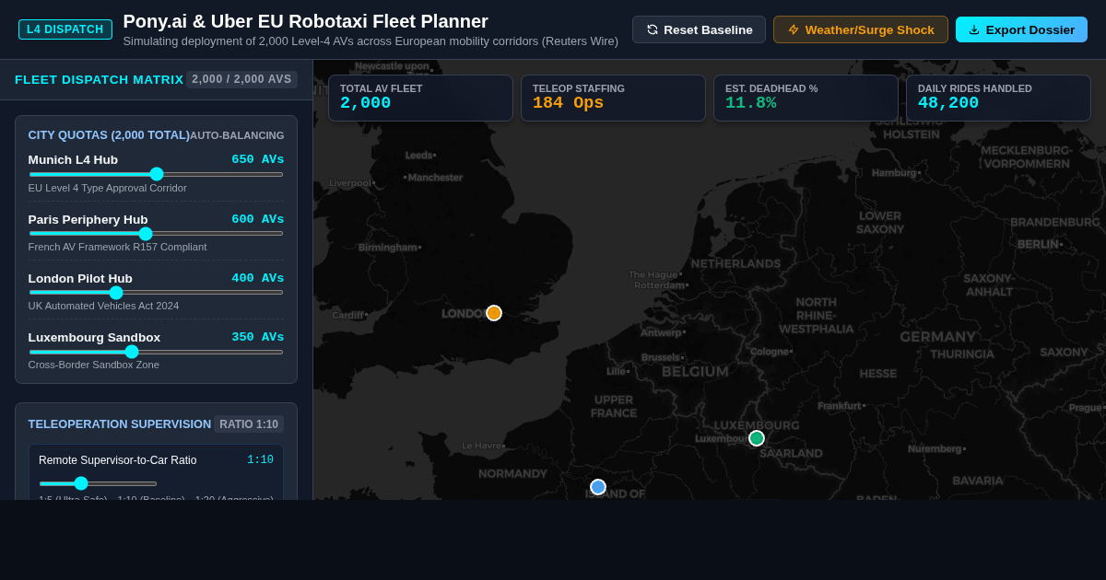
Task: Click the '400 AVs' London value
Action: (x=258, y=278)
